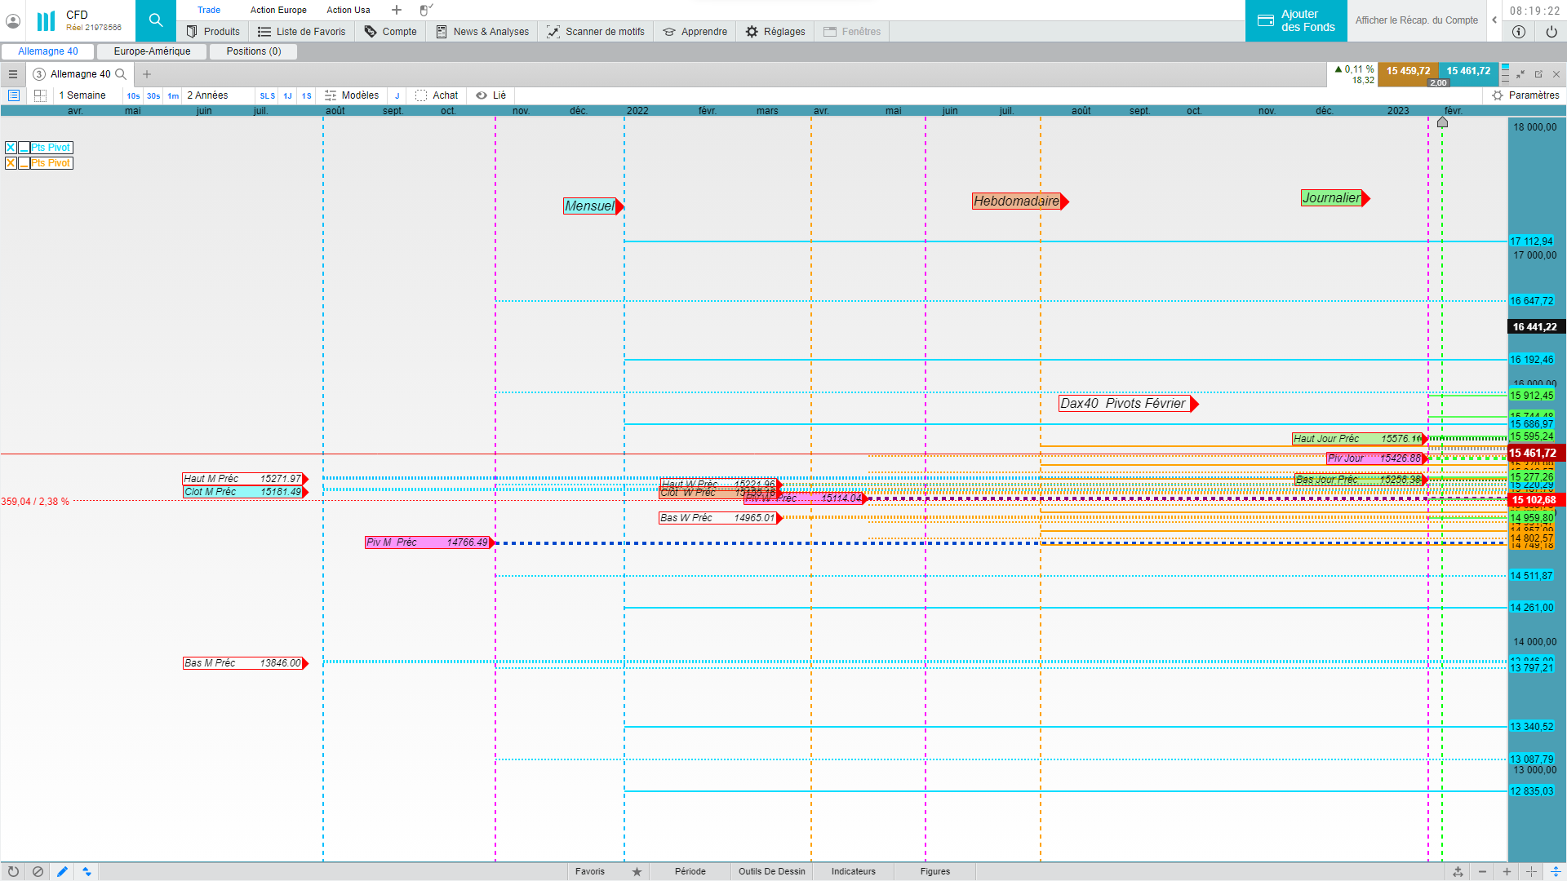This screenshot has height=881, width=1567.
Task: Click the blue buy price 15 461,72
Action: tap(1467, 71)
